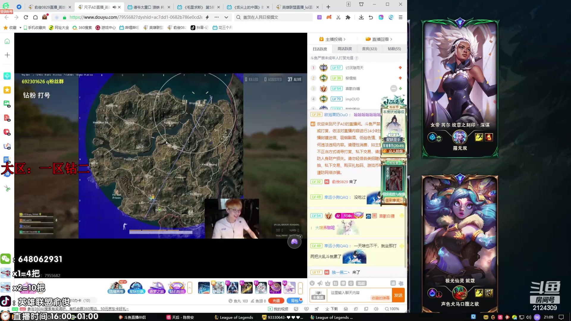Click the heart favorites icon in status bar

pos(306,309)
